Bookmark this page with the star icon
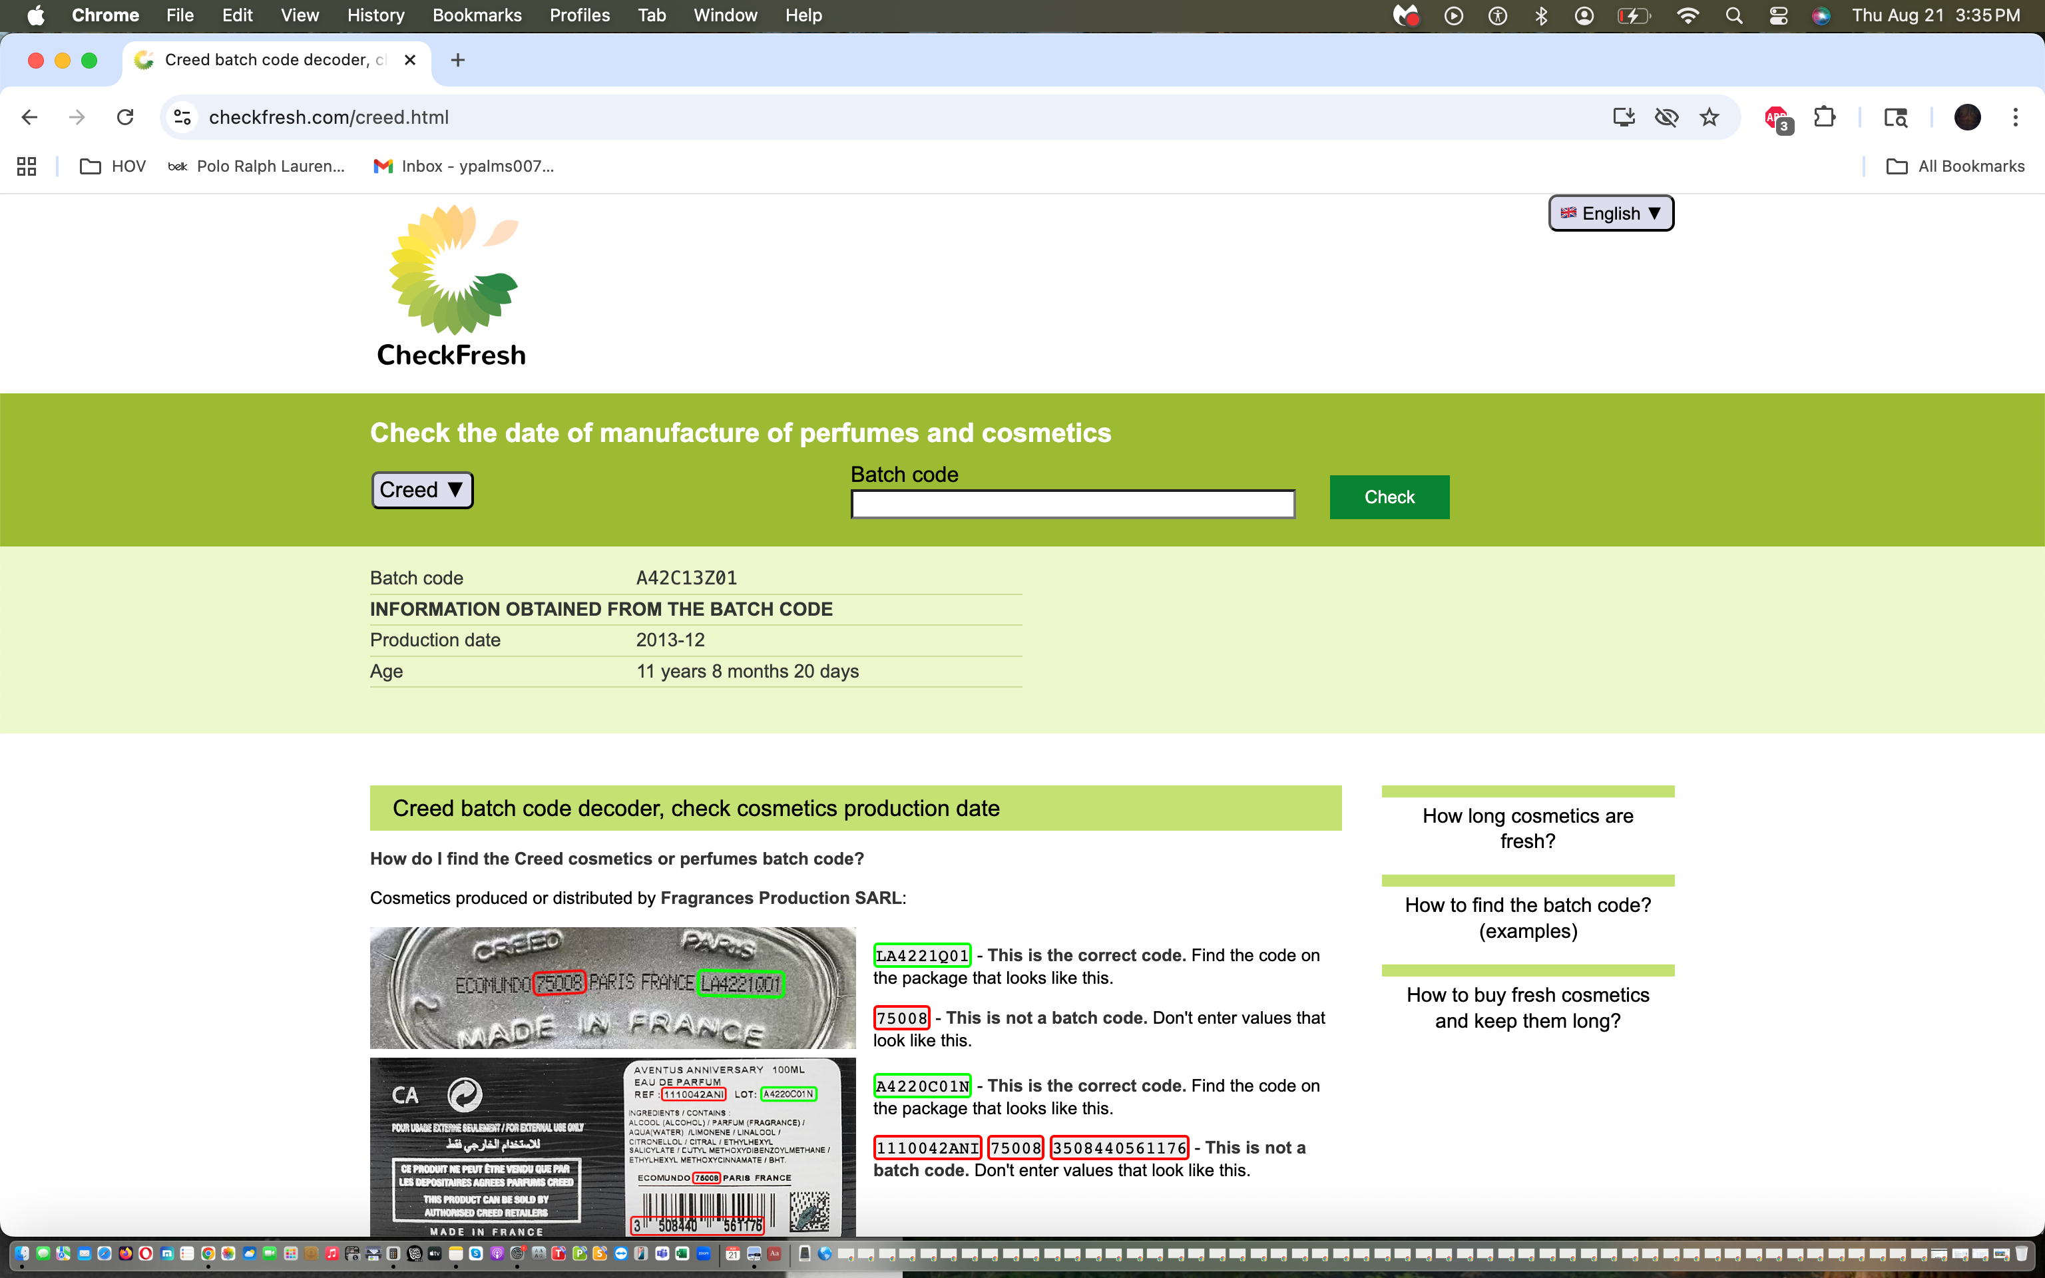The height and width of the screenshot is (1278, 2045). [1709, 118]
